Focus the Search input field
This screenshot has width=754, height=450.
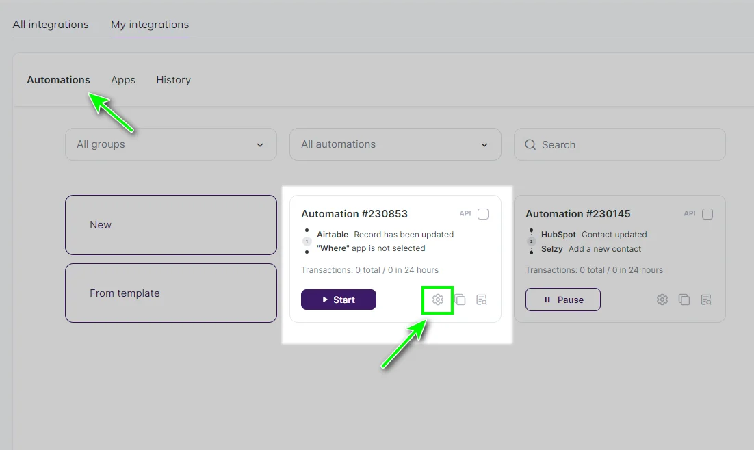tap(629, 145)
